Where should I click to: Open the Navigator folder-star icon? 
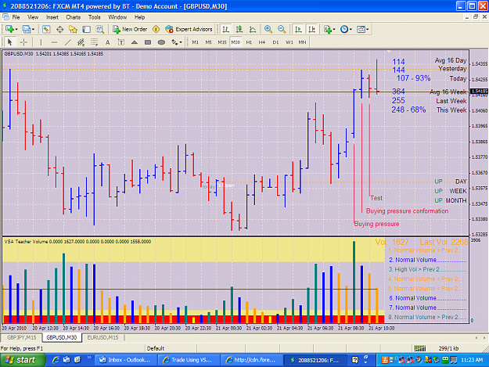73,29
